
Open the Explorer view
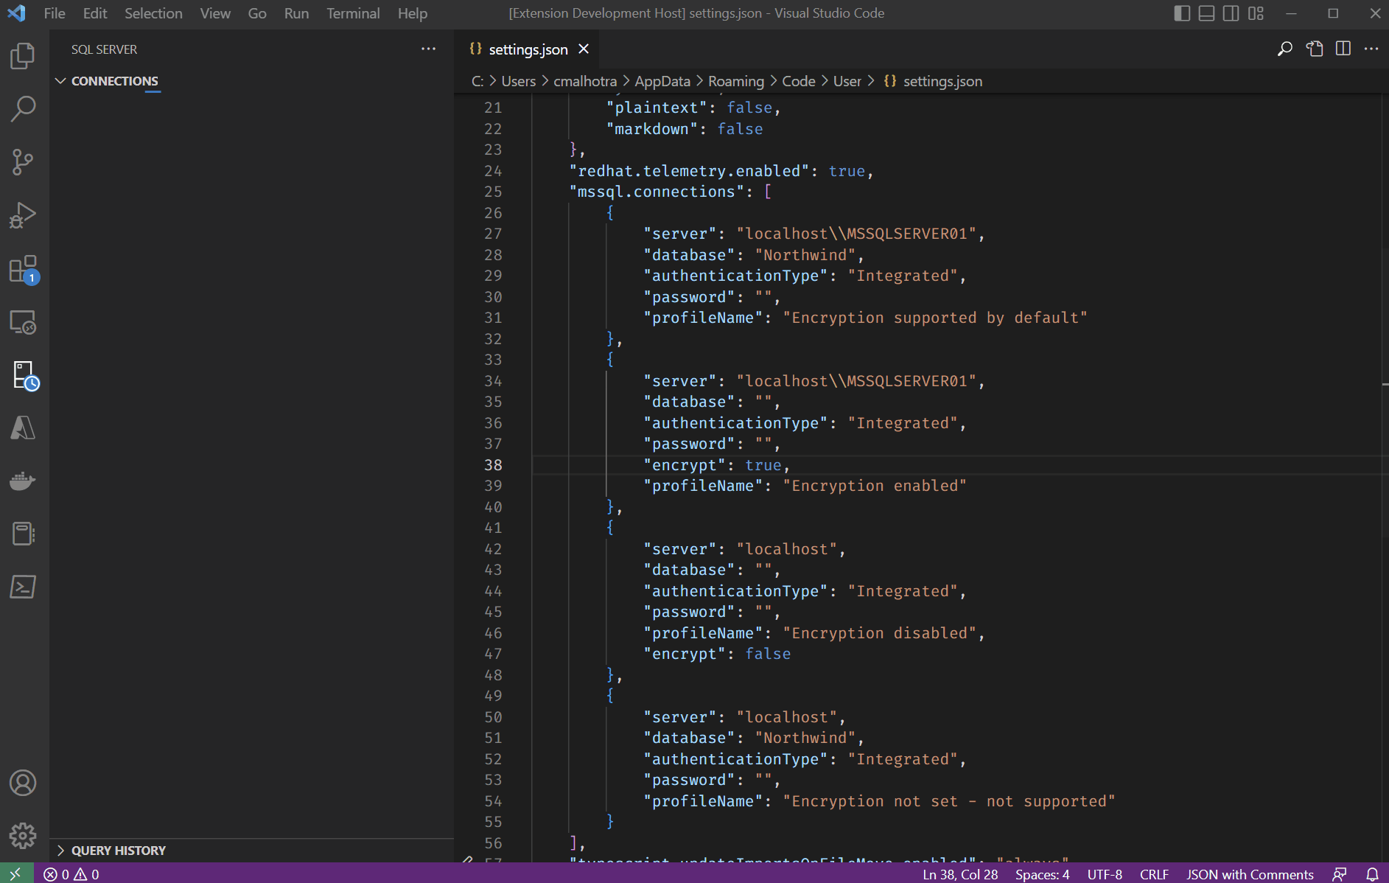coord(23,56)
